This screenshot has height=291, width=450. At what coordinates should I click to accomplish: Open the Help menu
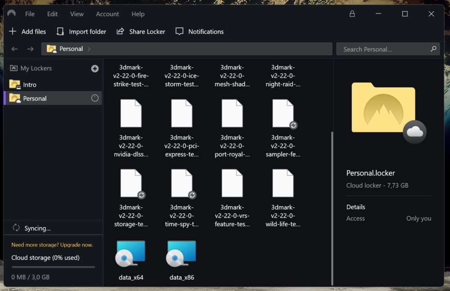[x=138, y=14]
